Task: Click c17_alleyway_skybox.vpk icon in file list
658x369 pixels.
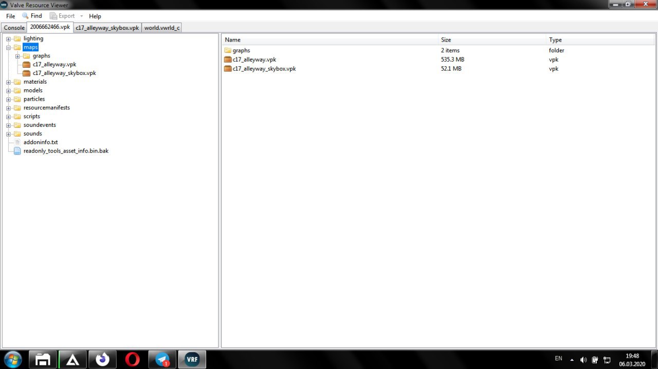Action: tap(228, 69)
